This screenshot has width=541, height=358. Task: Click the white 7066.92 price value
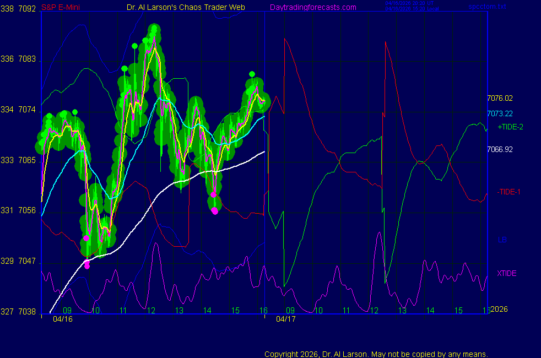coord(500,149)
